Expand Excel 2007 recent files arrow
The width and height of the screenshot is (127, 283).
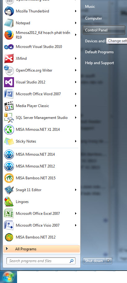pos(76,214)
